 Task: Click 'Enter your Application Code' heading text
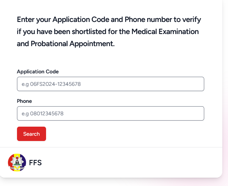[63, 20]
